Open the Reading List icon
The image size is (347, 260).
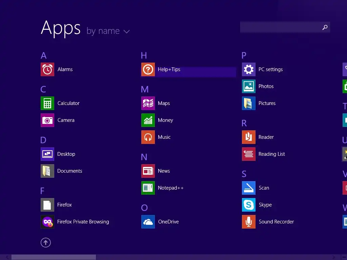tap(249, 154)
